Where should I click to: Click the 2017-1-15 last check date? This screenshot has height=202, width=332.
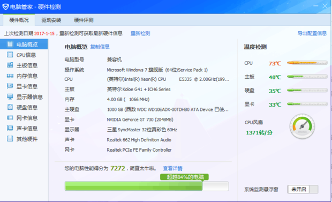tap(44, 34)
